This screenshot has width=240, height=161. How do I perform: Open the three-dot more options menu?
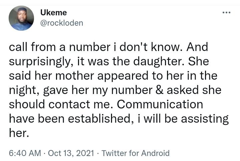point(227,13)
